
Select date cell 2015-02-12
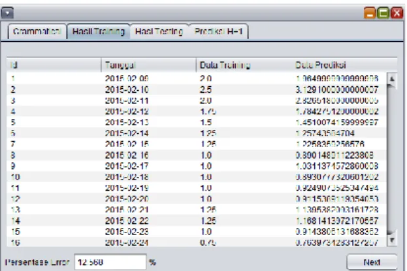(127, 112)
